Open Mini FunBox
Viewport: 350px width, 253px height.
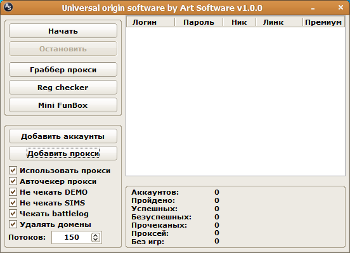(63, 105)
